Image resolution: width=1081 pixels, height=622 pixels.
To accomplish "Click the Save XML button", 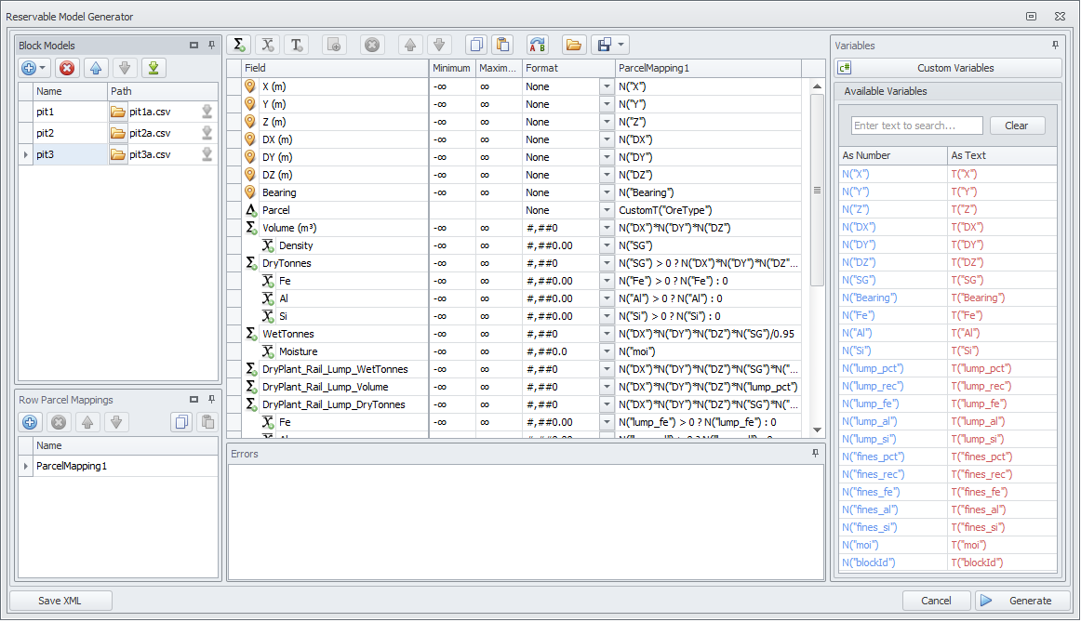I will click(x=61, y=601).
